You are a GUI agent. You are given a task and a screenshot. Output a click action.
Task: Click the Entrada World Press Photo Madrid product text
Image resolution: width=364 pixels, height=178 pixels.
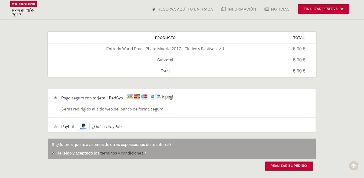tap(161, 49)
